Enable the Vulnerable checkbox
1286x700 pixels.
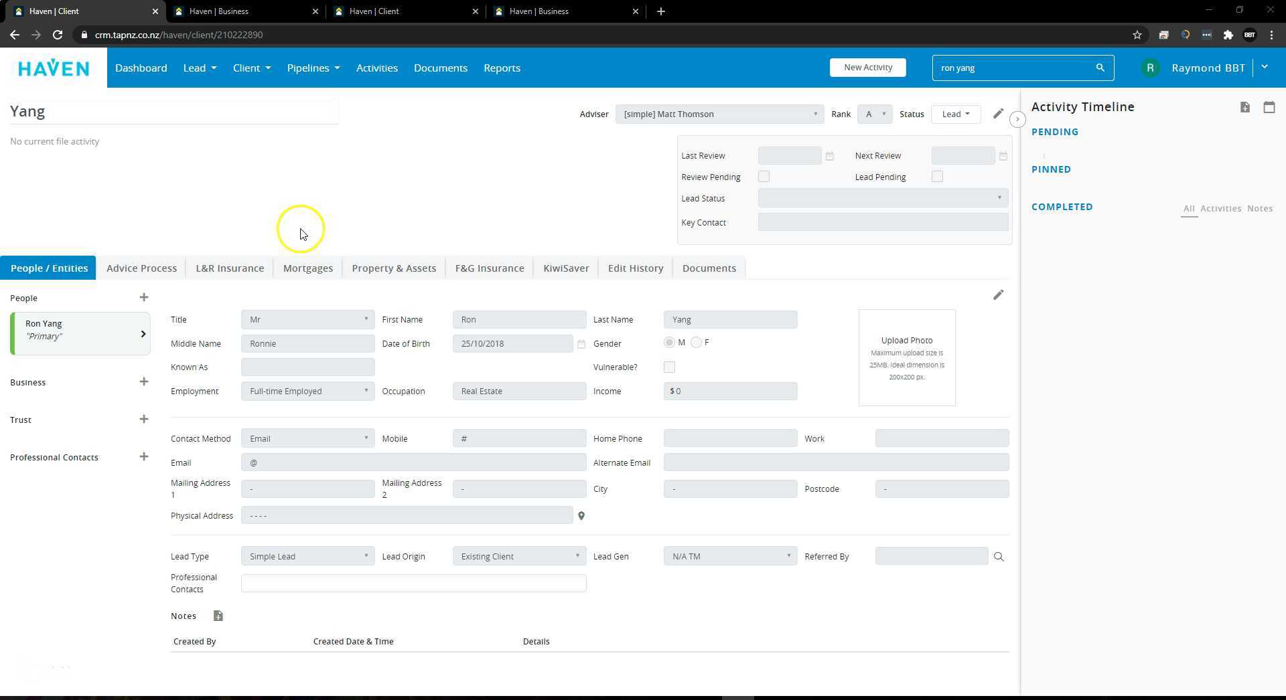[669, 367]
